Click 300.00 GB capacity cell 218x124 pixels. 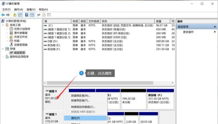[x=162, y=41]
